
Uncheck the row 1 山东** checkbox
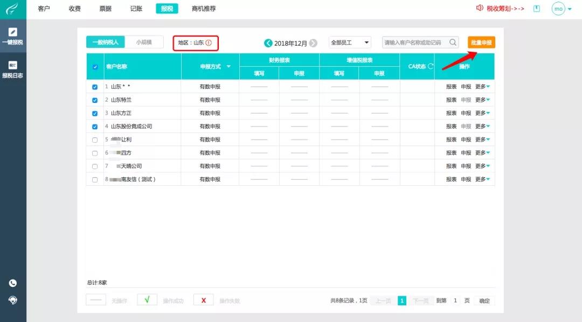[95, 87]
